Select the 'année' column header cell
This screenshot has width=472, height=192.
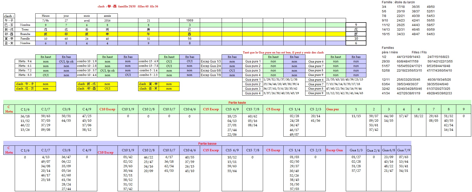(107, 16)
